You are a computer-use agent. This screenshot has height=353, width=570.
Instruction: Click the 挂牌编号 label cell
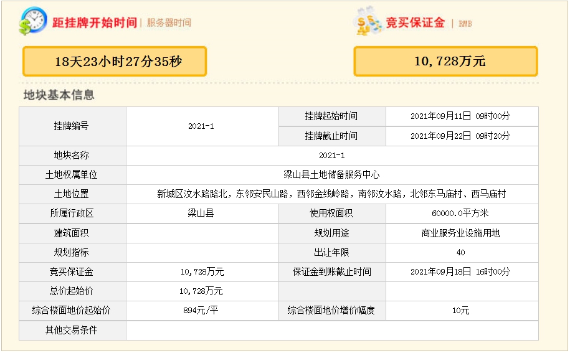pos(72,126)
